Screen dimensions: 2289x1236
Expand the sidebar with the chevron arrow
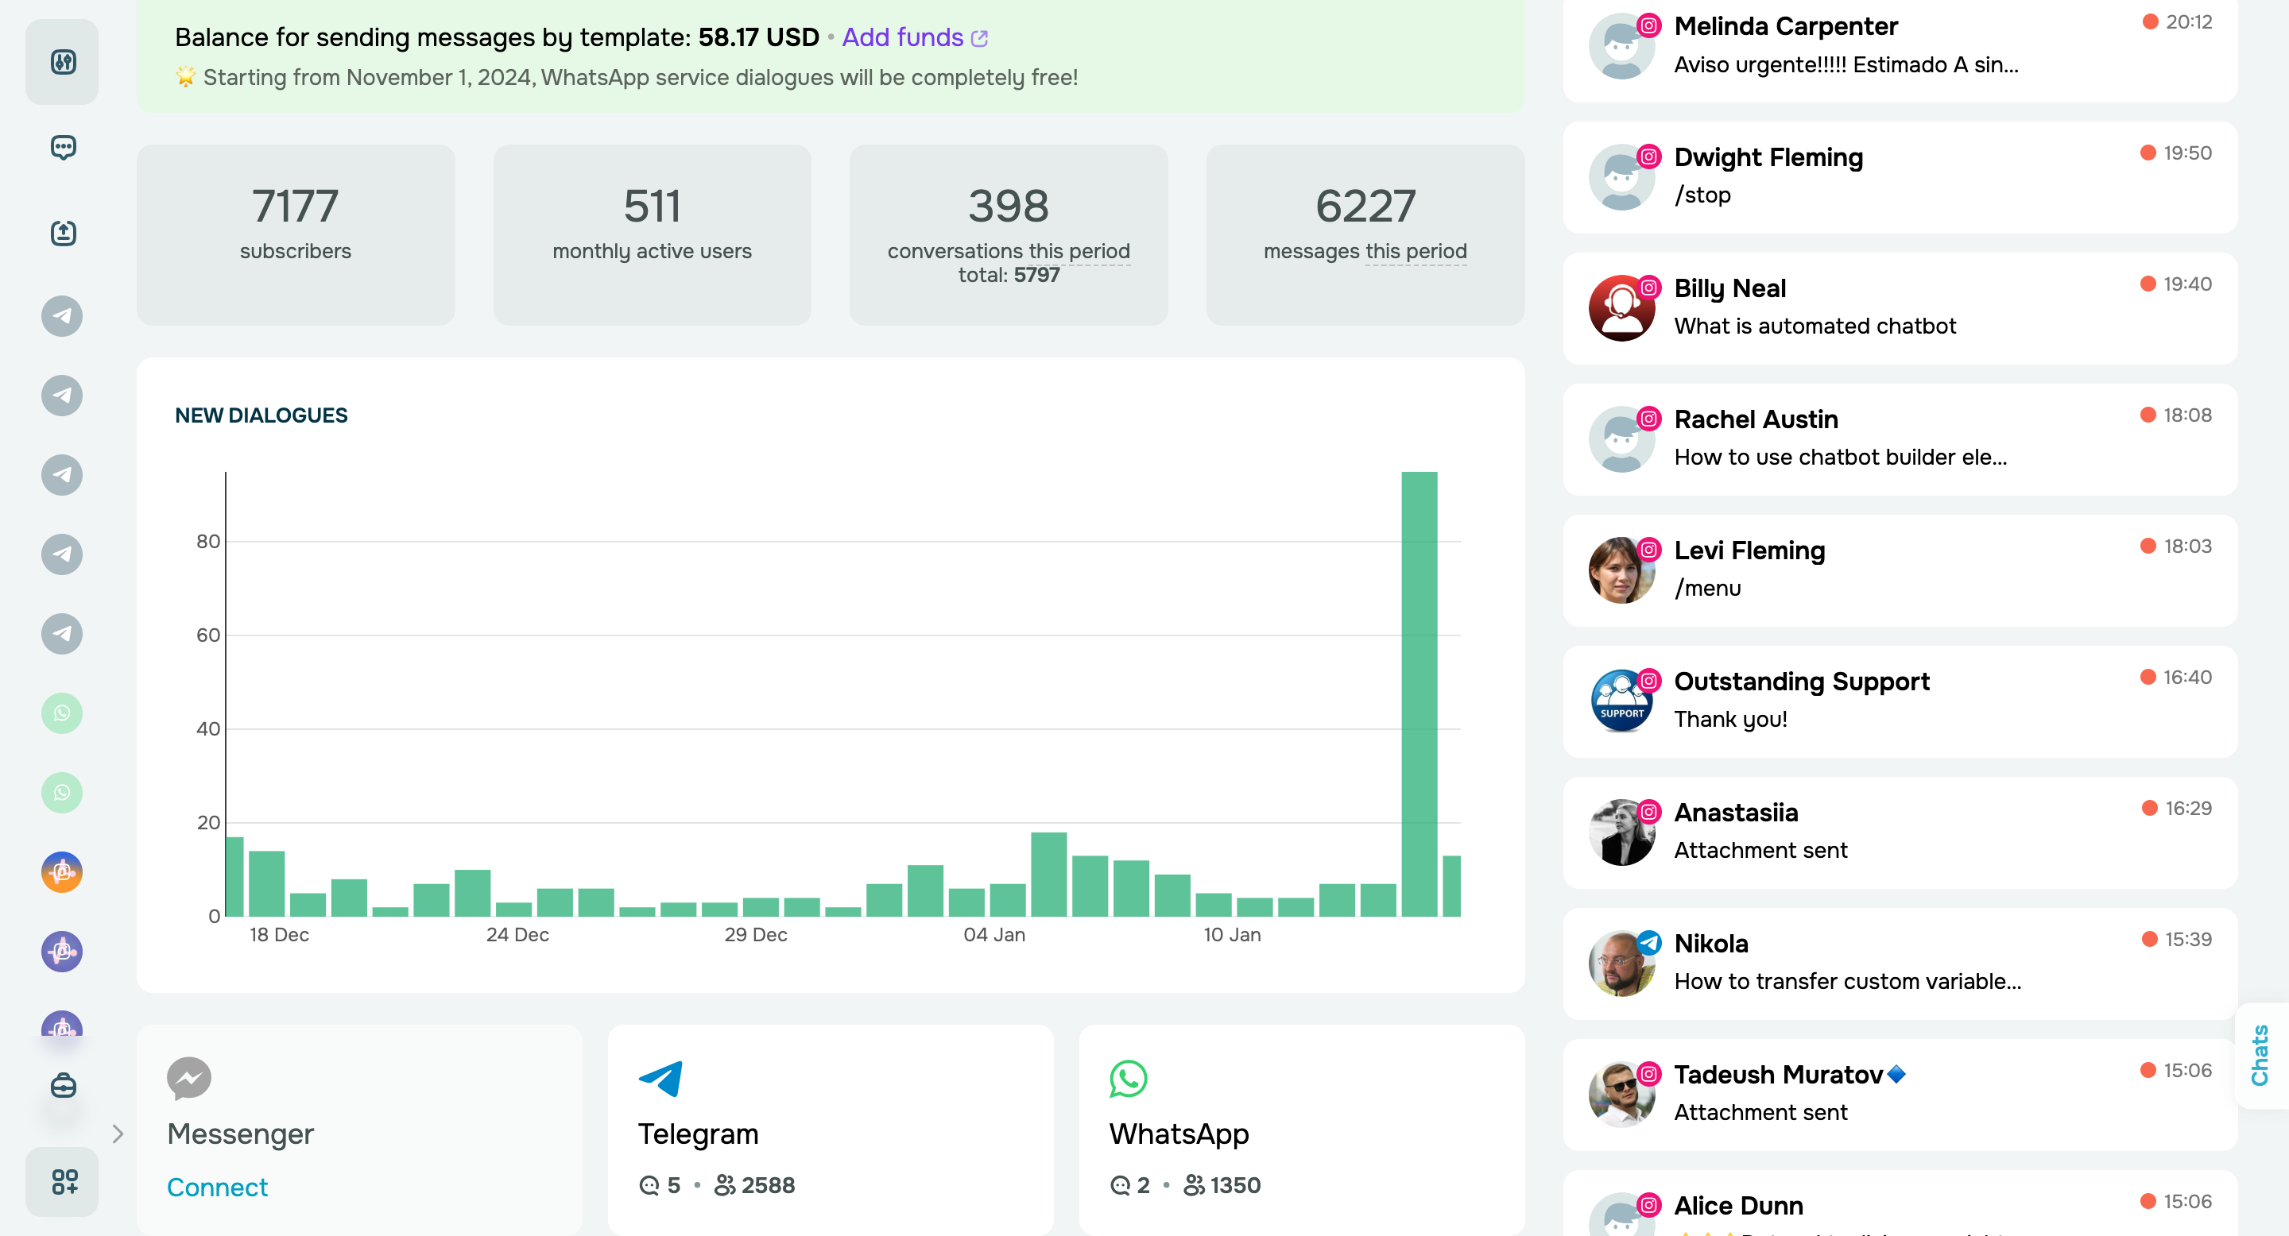[x=118, y=1133]
